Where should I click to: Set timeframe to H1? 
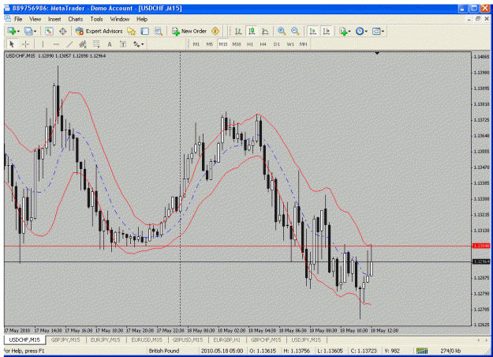pyautogui.click(x=250, y=44)
